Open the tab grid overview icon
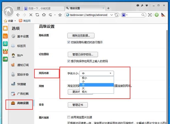 pos(18,8)
